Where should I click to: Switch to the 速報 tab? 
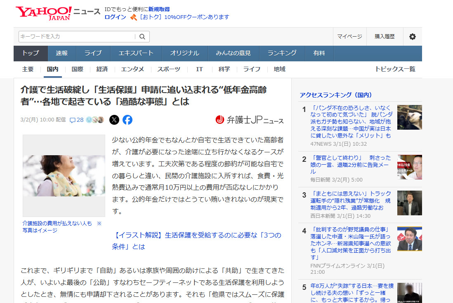pos(62,53)
